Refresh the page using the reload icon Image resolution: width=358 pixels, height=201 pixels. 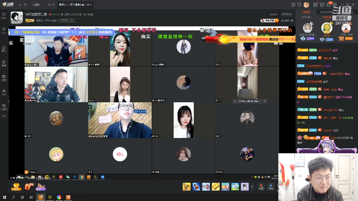(25, 4)
